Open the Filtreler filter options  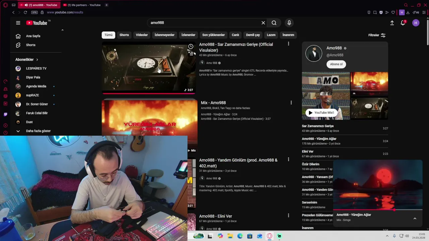377,35
